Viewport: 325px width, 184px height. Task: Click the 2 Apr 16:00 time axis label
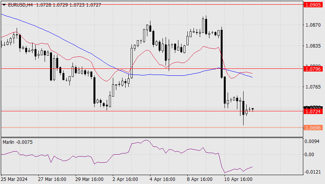coord(125,179)
